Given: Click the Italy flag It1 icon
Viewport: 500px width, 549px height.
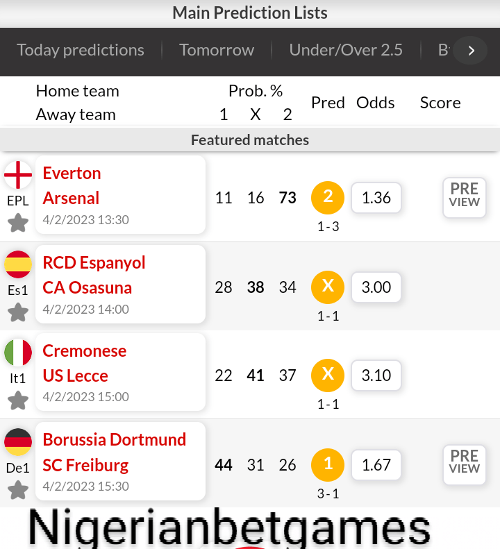Looking at the screenshot, I should coord(18,353).
